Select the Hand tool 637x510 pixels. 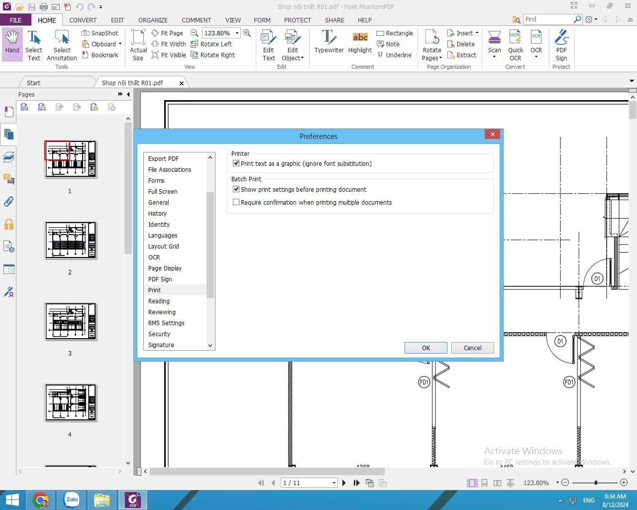point(12,44)
